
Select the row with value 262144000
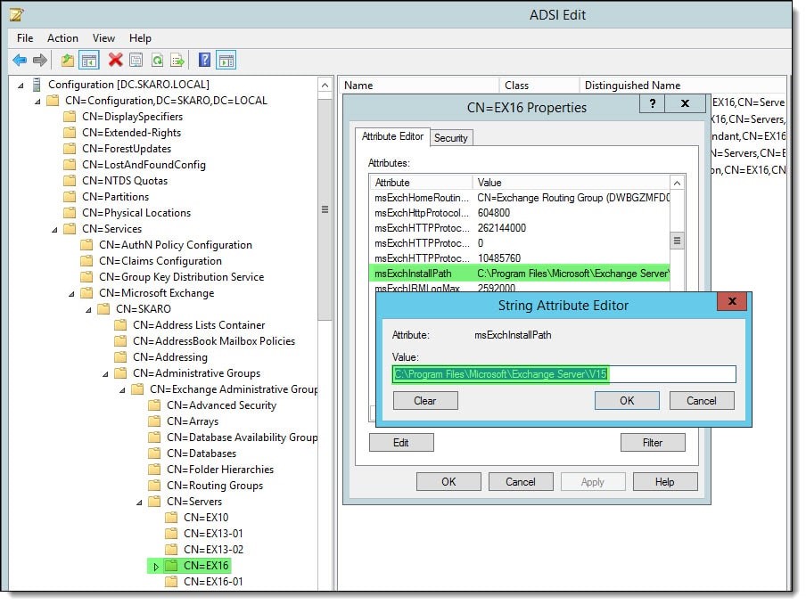click(x=520, y=228)
